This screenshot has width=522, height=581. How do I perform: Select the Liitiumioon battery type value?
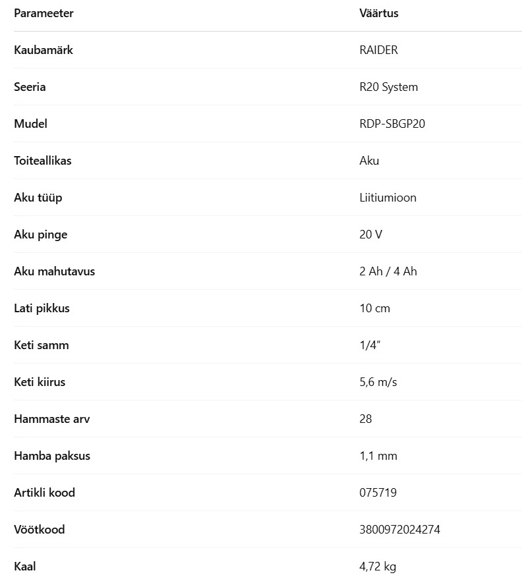pos(388,198)
